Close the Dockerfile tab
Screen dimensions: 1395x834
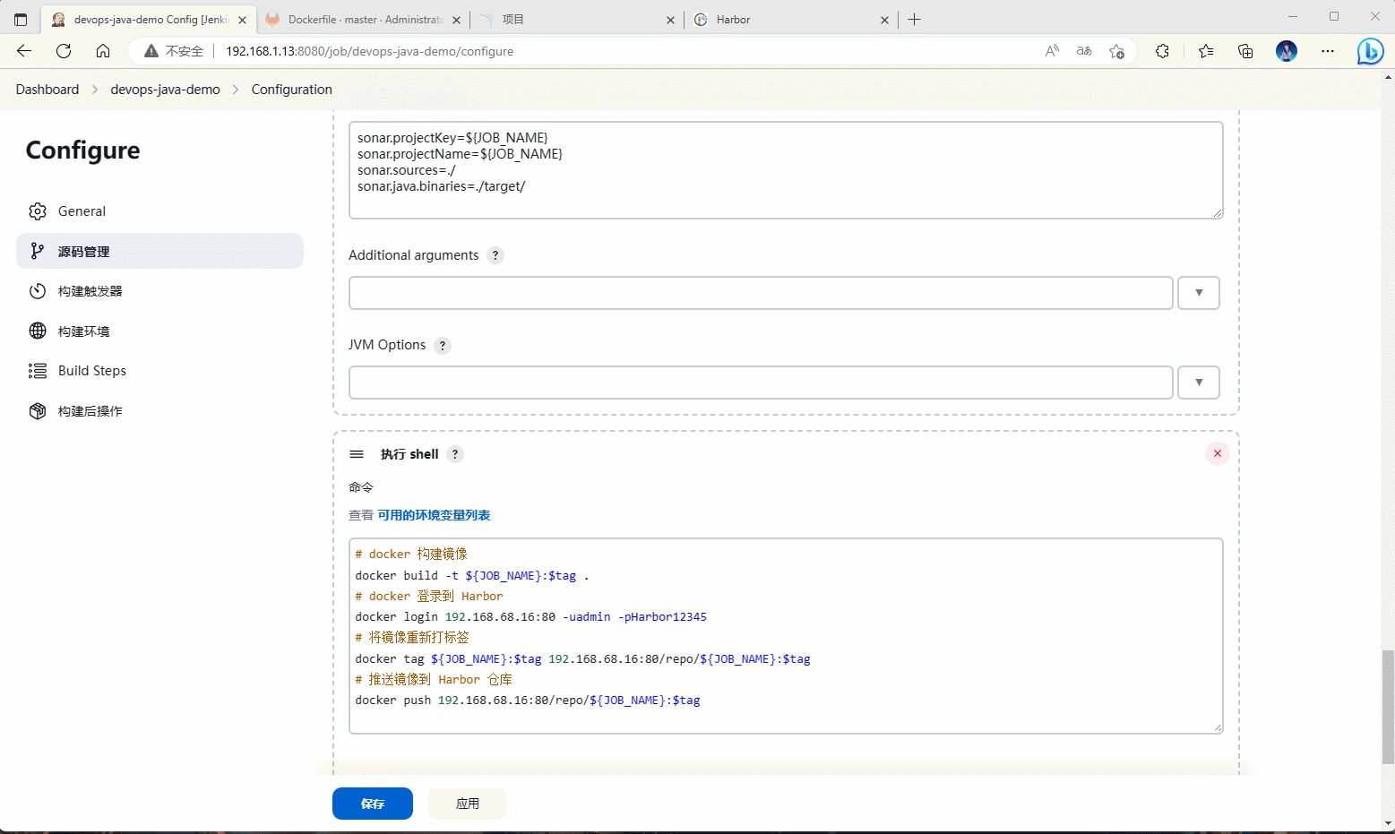pyautogui.click(x=456, y=20)
